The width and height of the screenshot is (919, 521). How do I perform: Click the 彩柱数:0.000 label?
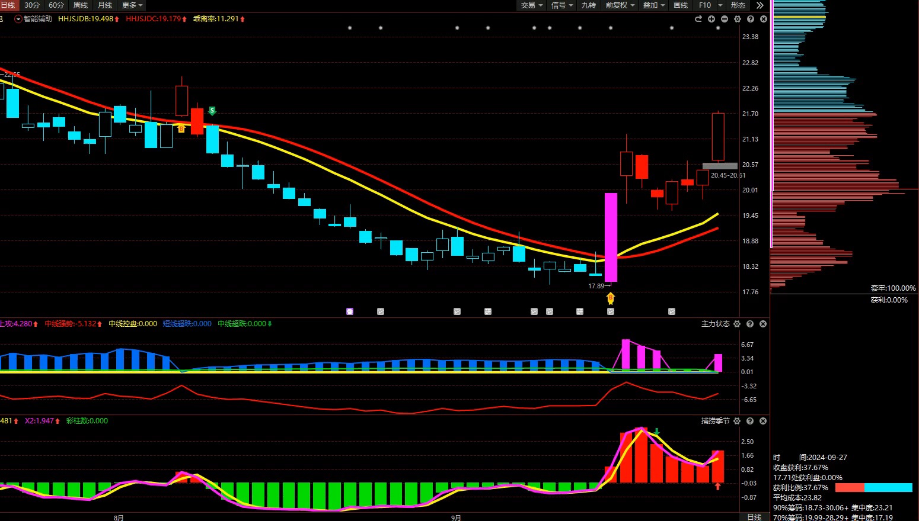click(x=87, y=421)
